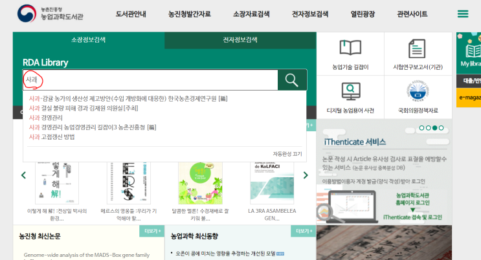
Task: Click the RDA library logo emblem
Action: click(x=27, y=14)
